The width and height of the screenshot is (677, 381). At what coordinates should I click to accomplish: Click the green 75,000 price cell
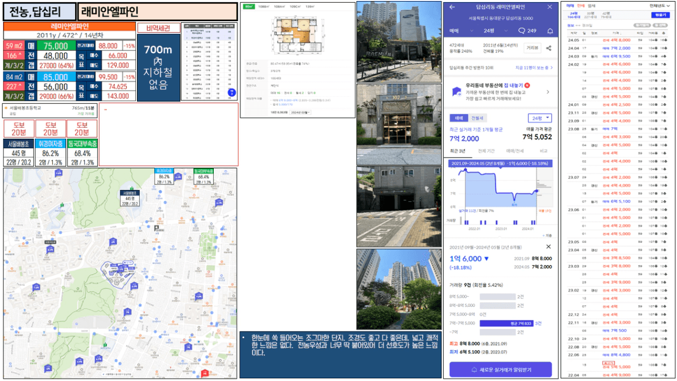coord(56,46)
